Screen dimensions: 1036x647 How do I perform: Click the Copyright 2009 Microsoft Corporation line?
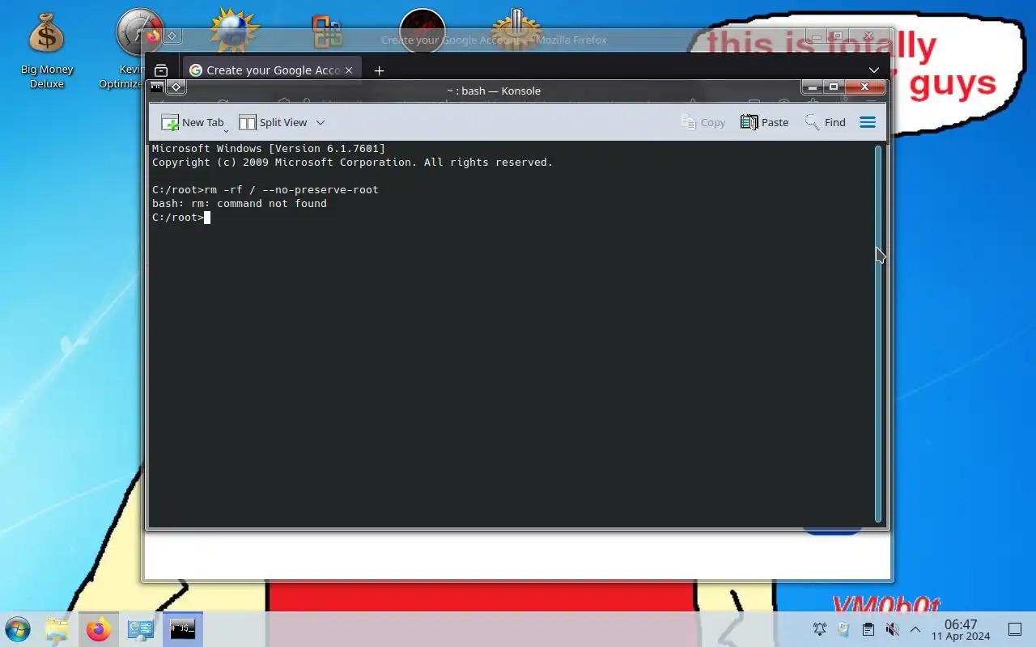click(x=352, y=163)
